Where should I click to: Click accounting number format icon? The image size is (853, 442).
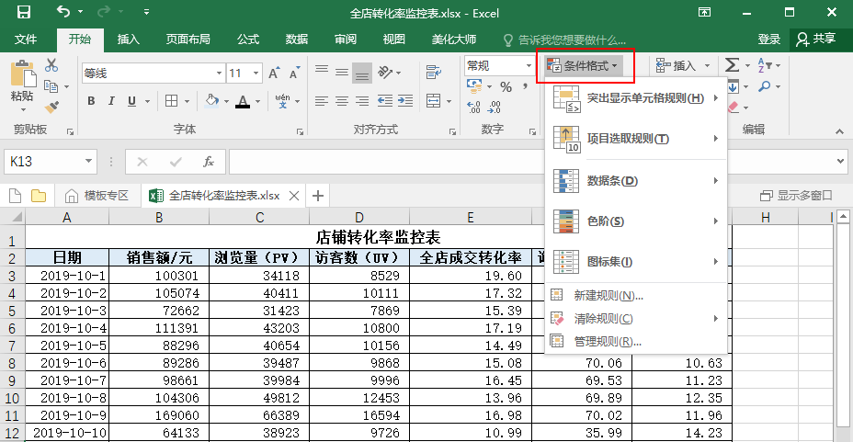point(474,86)
